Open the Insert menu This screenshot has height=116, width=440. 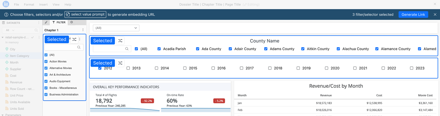[x=43, y=5]
